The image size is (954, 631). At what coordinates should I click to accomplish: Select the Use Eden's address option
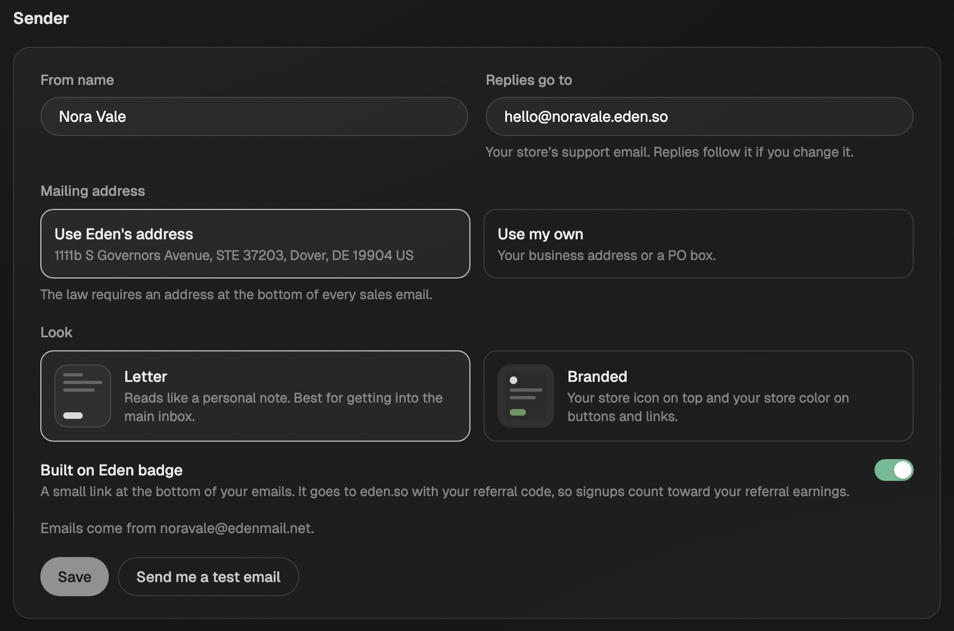coord(255,244)
